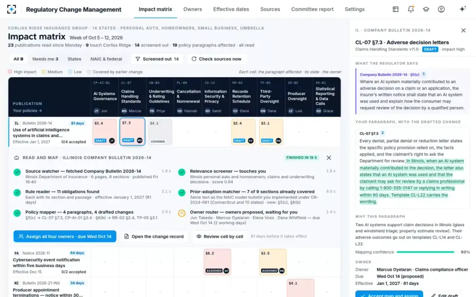Select the All 9 filter
This screenshot has height=297, width=476.
click(x=18, y=59)
